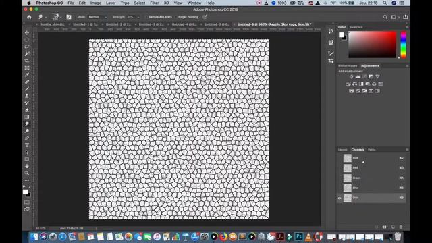Viewport: 432px width, 243px height.
Task: Select the Gradient tool
Action: click(x=27, y=117)
